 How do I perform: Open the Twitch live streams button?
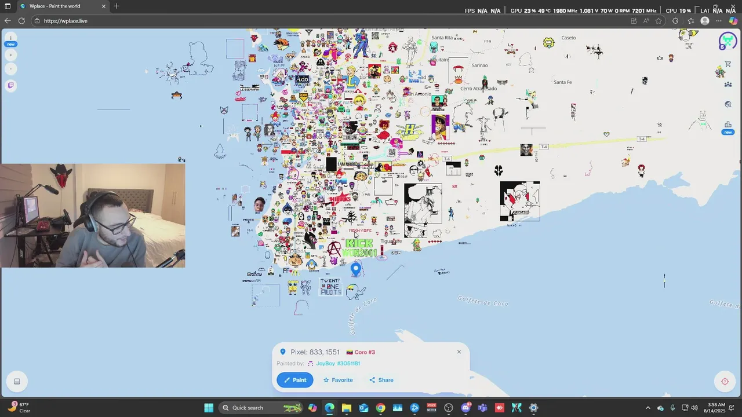pos(10,86)
